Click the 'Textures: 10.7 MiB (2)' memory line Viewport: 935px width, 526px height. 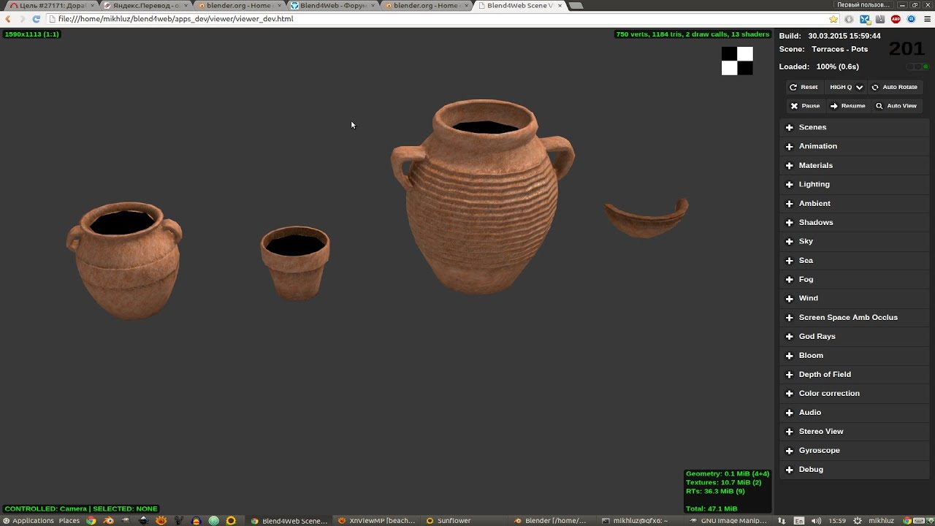[723, 482]
